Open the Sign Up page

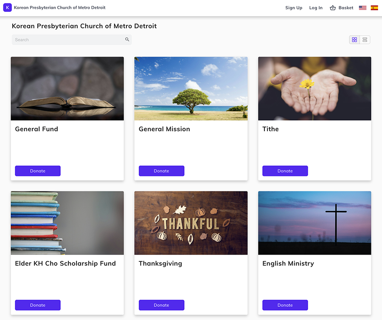(294, 8)
